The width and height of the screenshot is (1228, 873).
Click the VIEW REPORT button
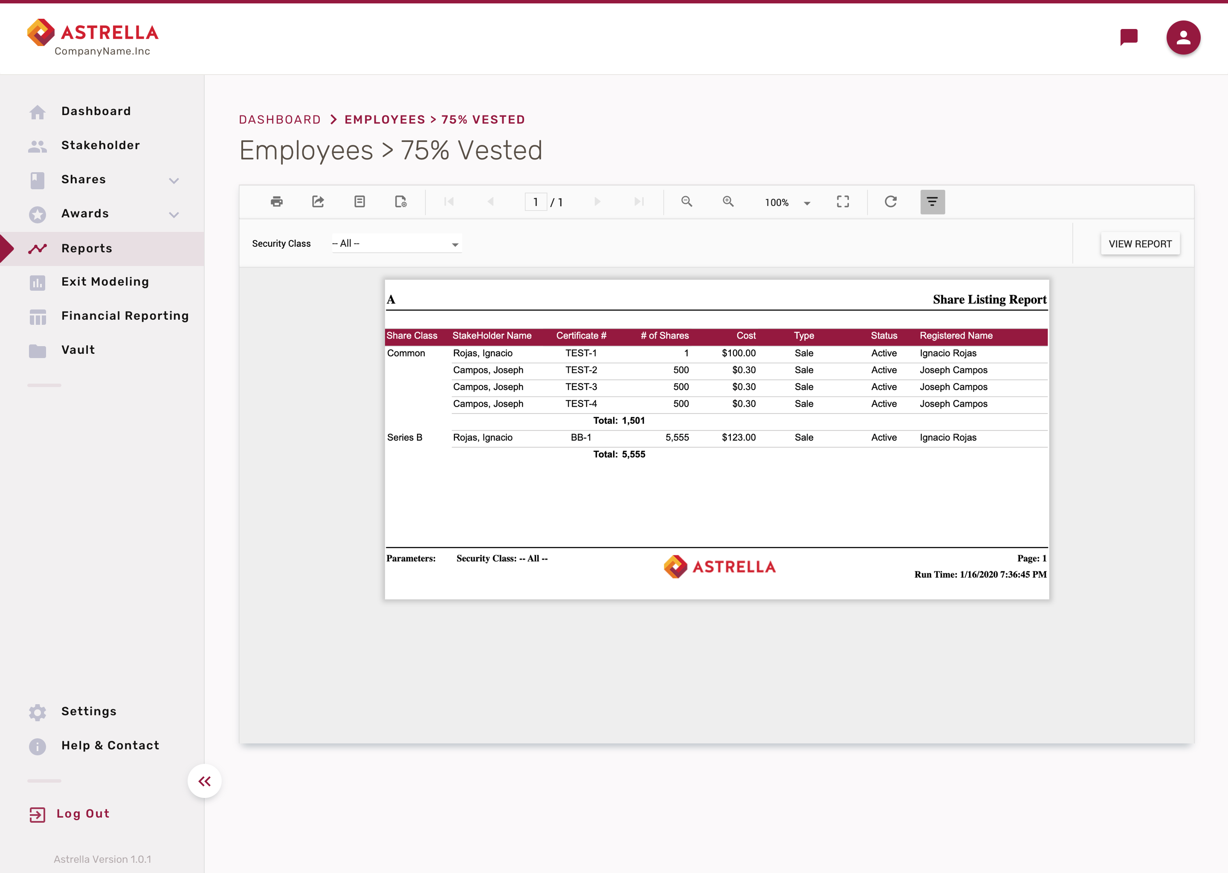click(1140, 244)
